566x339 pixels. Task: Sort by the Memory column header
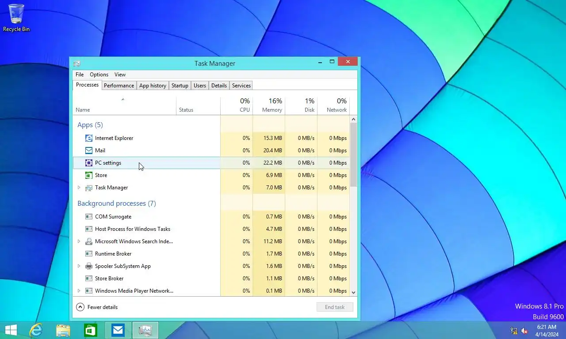[x=269, y=106]
